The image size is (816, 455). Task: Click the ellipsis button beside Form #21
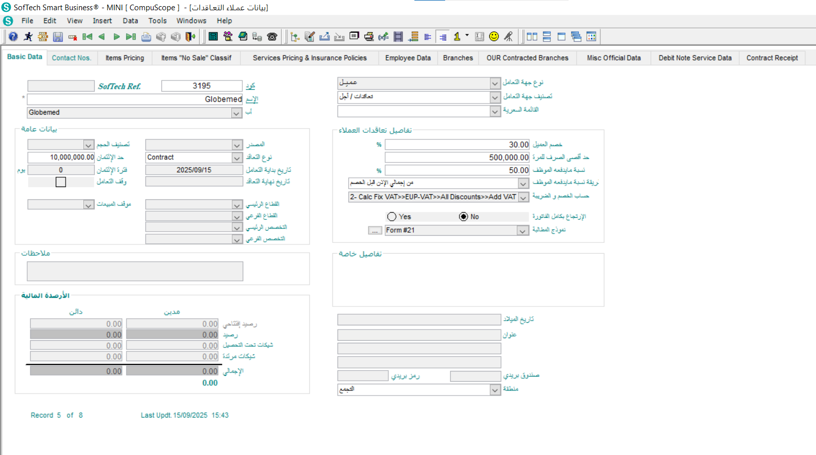(x=375, y=231)
